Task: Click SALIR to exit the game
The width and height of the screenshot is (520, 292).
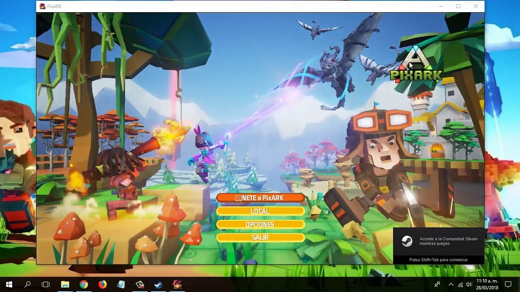Action: click(x=260, y=237)
